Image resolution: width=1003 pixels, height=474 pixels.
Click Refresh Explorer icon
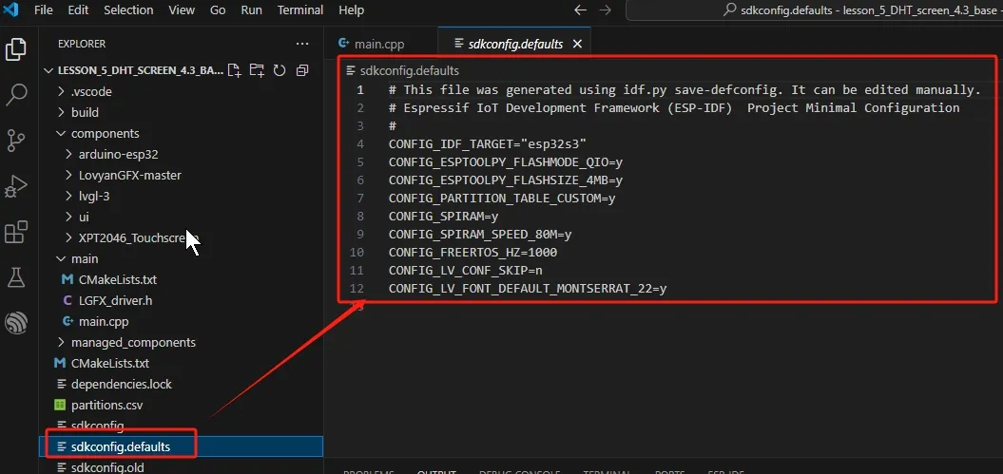point(280,70)
